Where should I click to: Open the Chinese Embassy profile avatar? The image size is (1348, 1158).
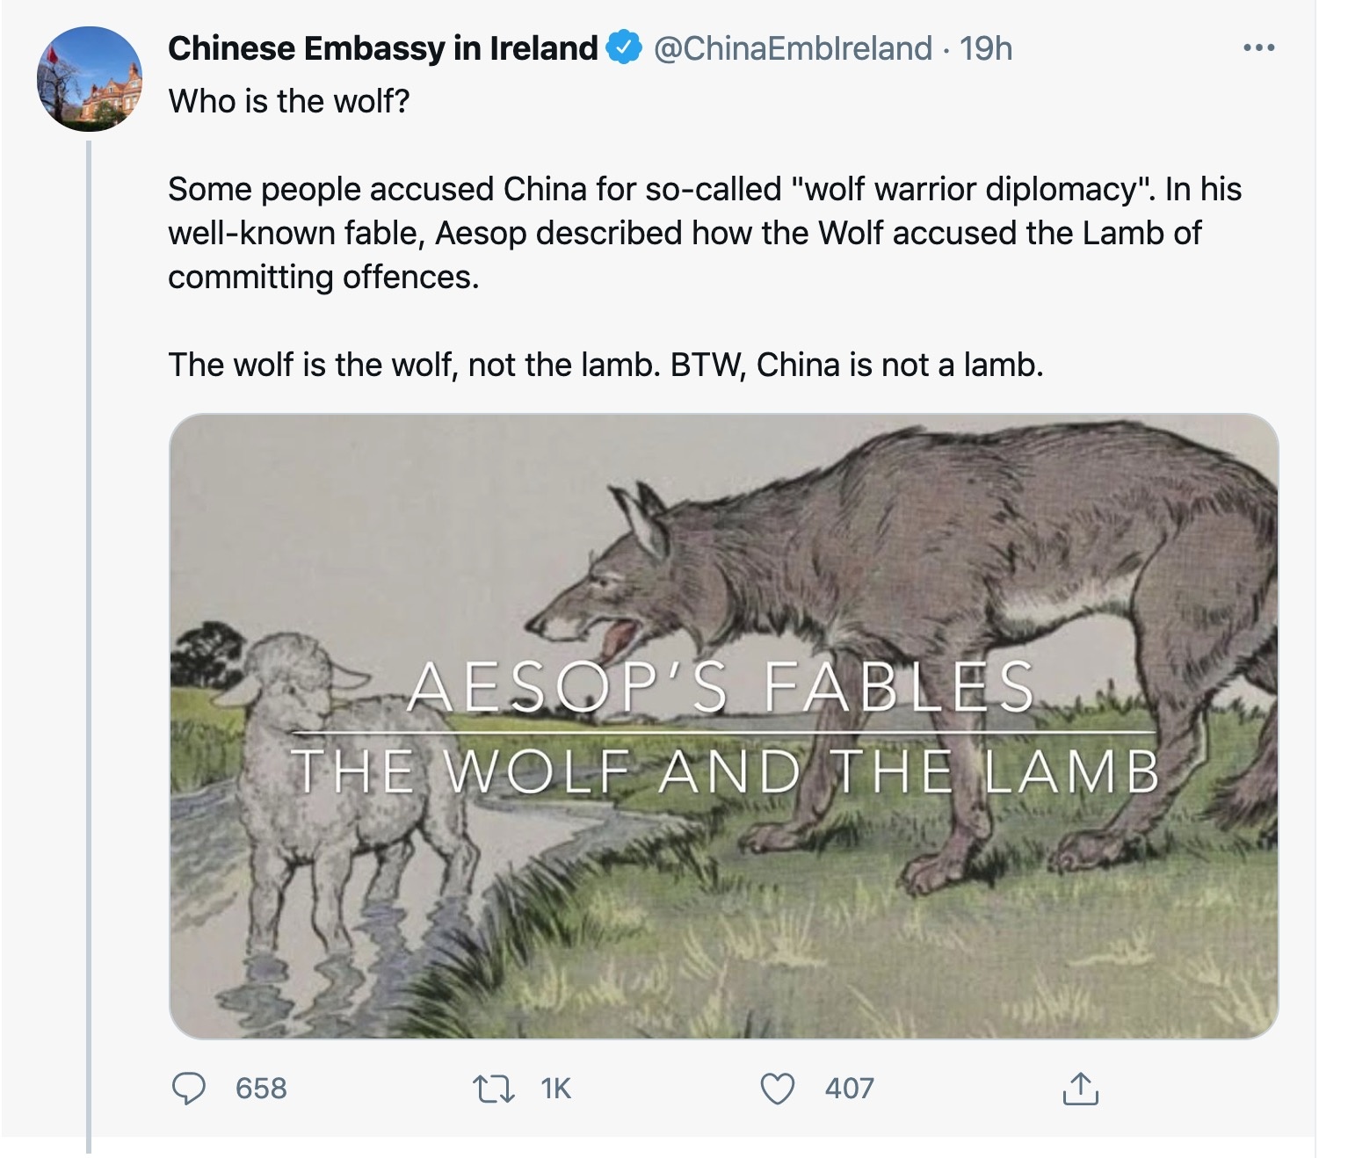click(x=89, y=79)
